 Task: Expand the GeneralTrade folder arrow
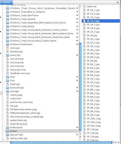coord(77,87)
